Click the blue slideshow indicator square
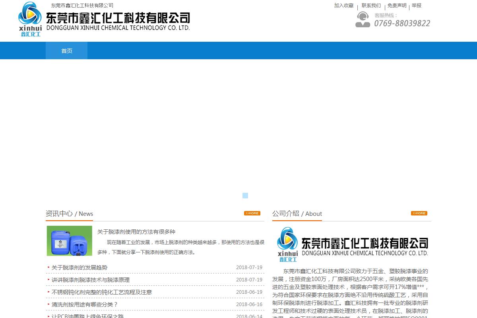The height and width of the screenshot is (318, 477). click(245, 196)
